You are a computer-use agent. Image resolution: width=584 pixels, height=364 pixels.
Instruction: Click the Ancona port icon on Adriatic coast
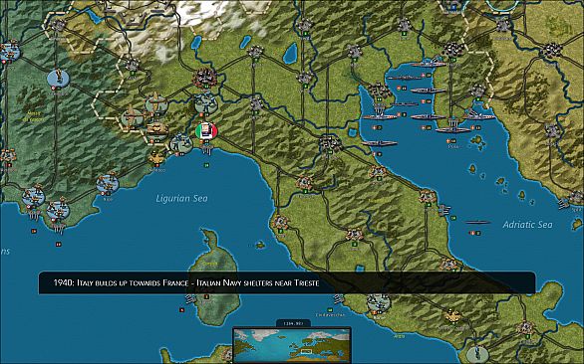443,209
